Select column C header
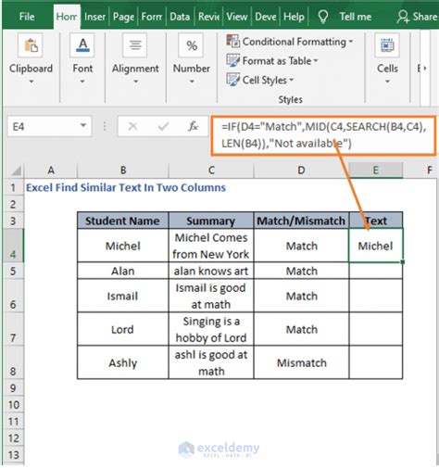The image size is (439, 468). (x=211, y=171)
